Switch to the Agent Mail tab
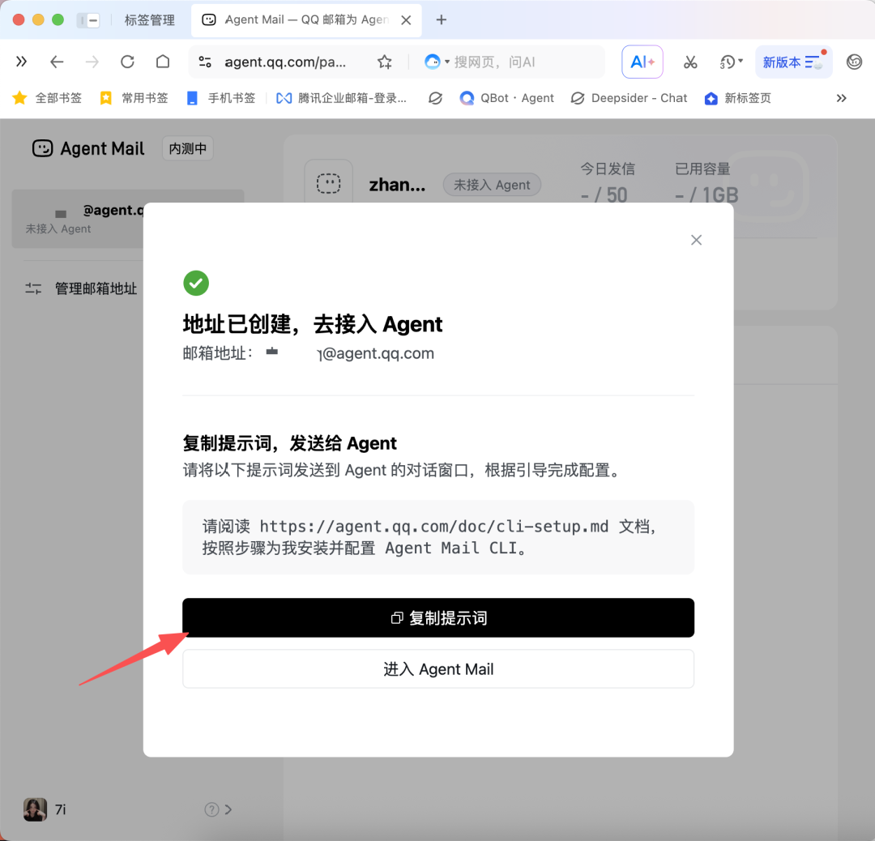Screen dimensions: 875x841 [x=305, y=20]
